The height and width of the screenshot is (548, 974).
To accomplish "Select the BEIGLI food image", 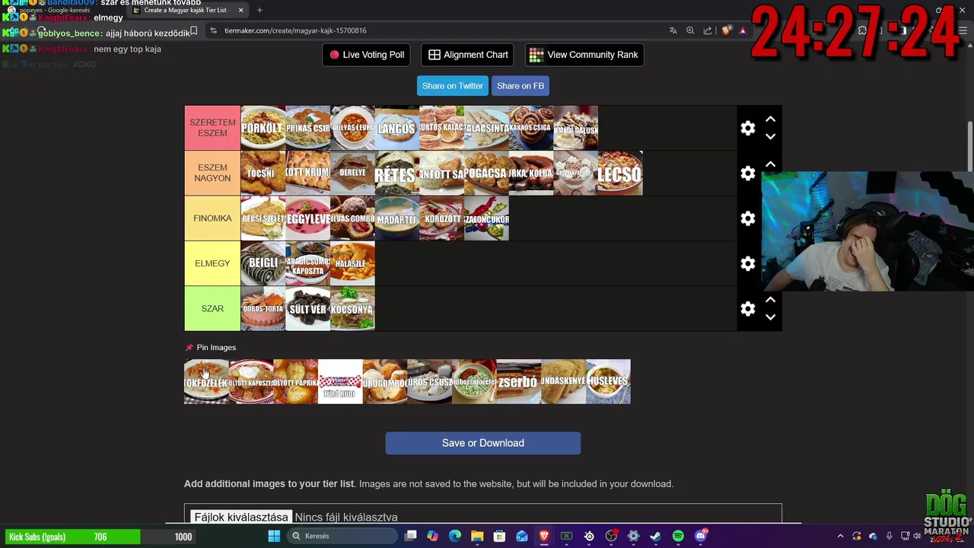I will 263,263.
